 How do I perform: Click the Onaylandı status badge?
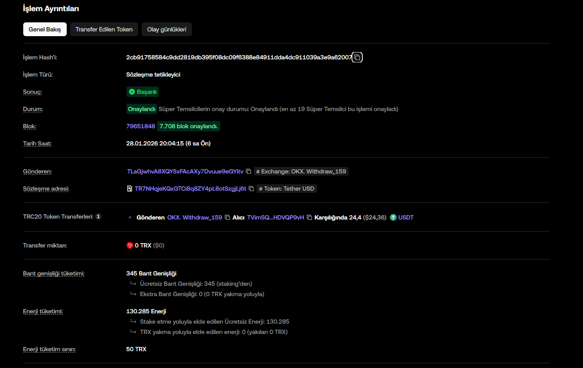pos(142,109)
